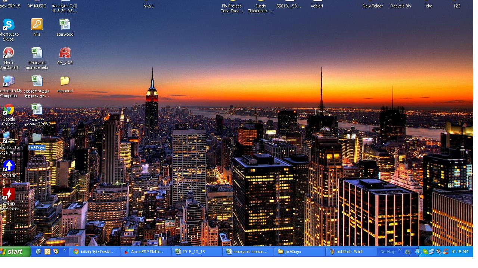The height and width of the screenshot is (268, 478).
Task: Click the nika key file icon
Action: (x=37, y=25)
